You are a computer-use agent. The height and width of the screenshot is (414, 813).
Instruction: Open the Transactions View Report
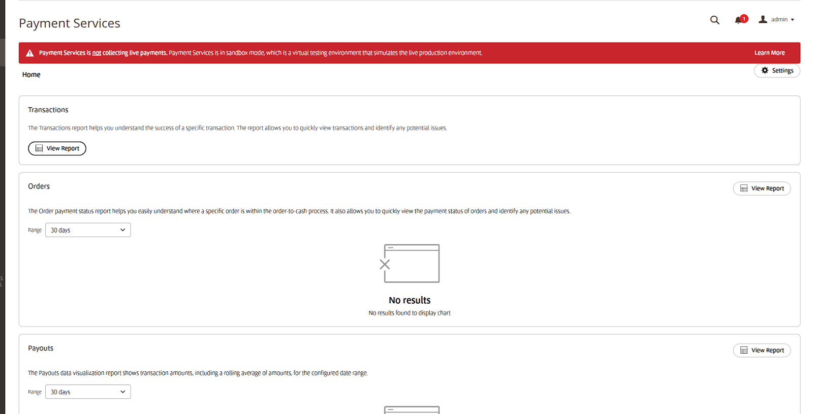pos(57,148)
